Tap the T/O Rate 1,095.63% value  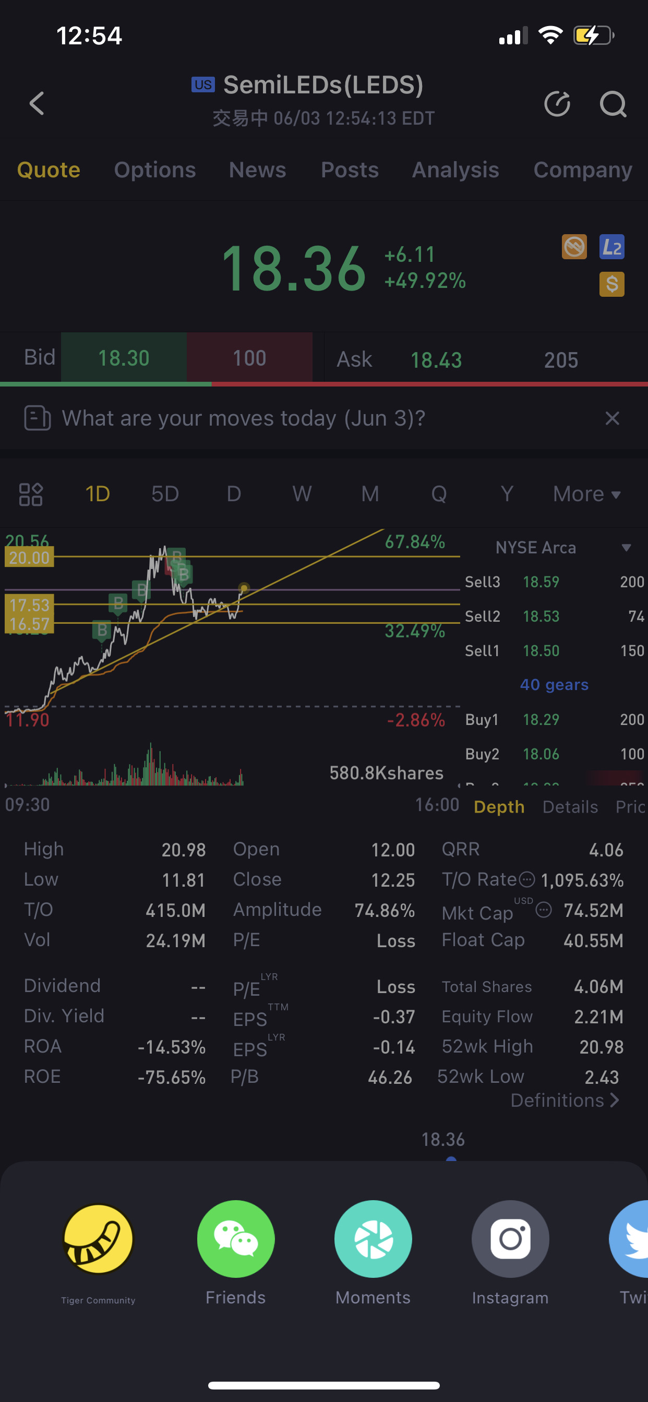582,880
